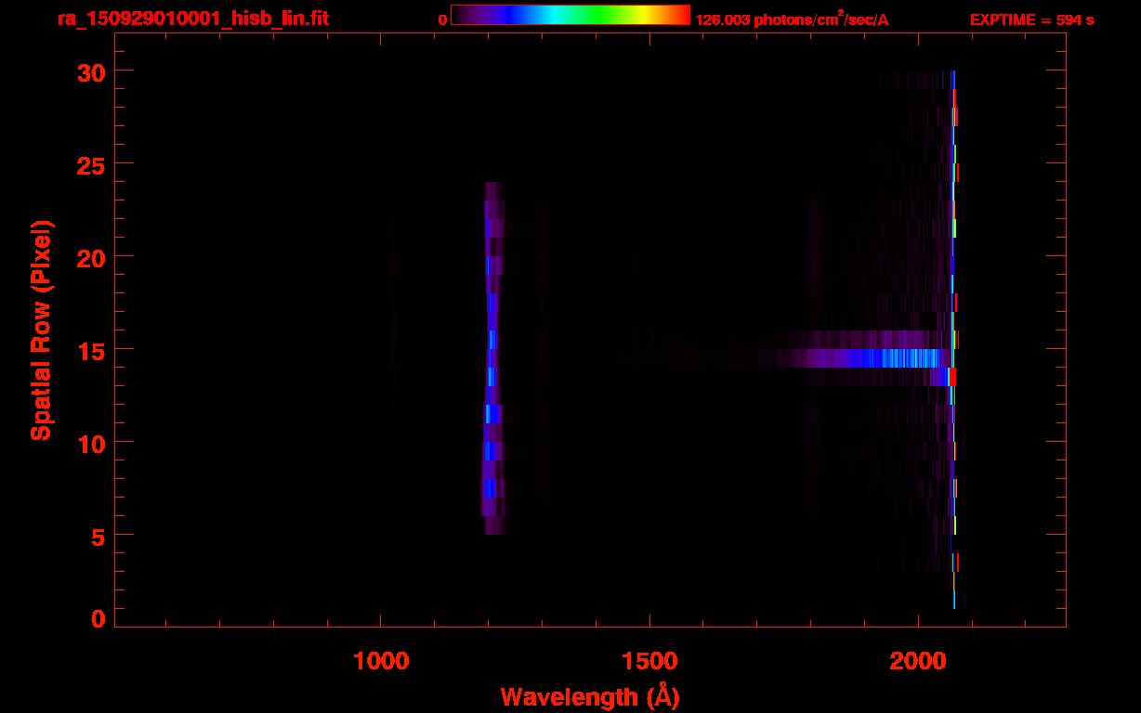Screen dimensions: 1141x713
Task: Click the EXPTIME = 594 s text
Action: click(1031, 19)
